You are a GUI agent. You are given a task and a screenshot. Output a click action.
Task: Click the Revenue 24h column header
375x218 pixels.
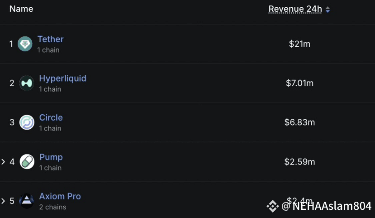pos(295,9)
